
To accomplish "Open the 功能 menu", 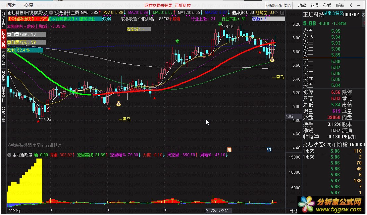I will click(x=302, y=5).
